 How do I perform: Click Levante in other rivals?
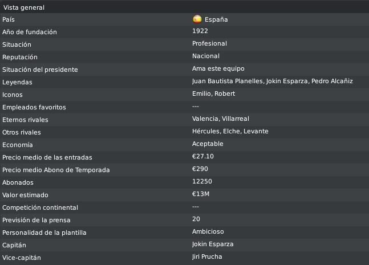[x=256, y=131]
